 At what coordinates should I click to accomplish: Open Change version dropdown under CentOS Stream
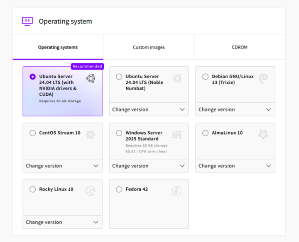tap(62, 166)
